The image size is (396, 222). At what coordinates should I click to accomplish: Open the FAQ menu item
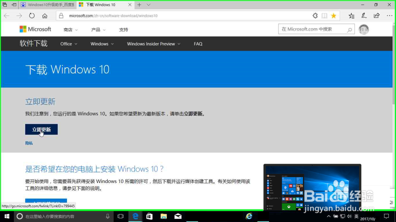[x=198, y=44]
